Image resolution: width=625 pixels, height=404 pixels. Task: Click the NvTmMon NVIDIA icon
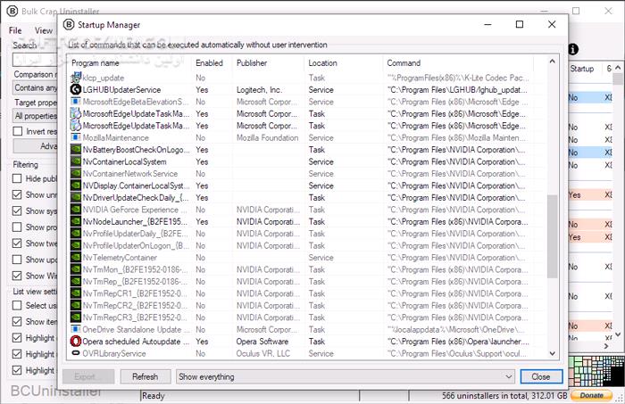click(x=76, y=269)
